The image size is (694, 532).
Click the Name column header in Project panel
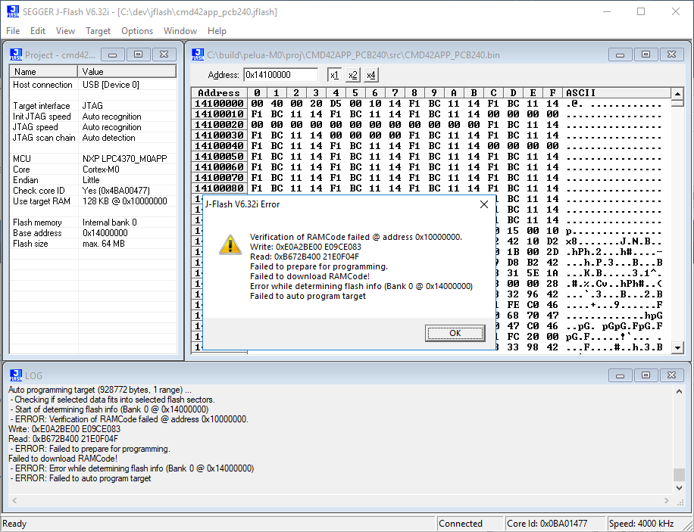click(43, 72)
